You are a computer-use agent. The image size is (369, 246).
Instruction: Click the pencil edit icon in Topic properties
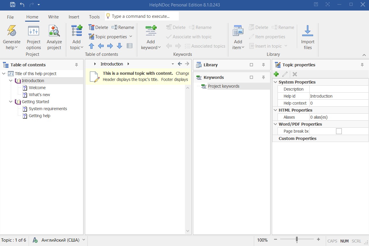click(285, 74)
